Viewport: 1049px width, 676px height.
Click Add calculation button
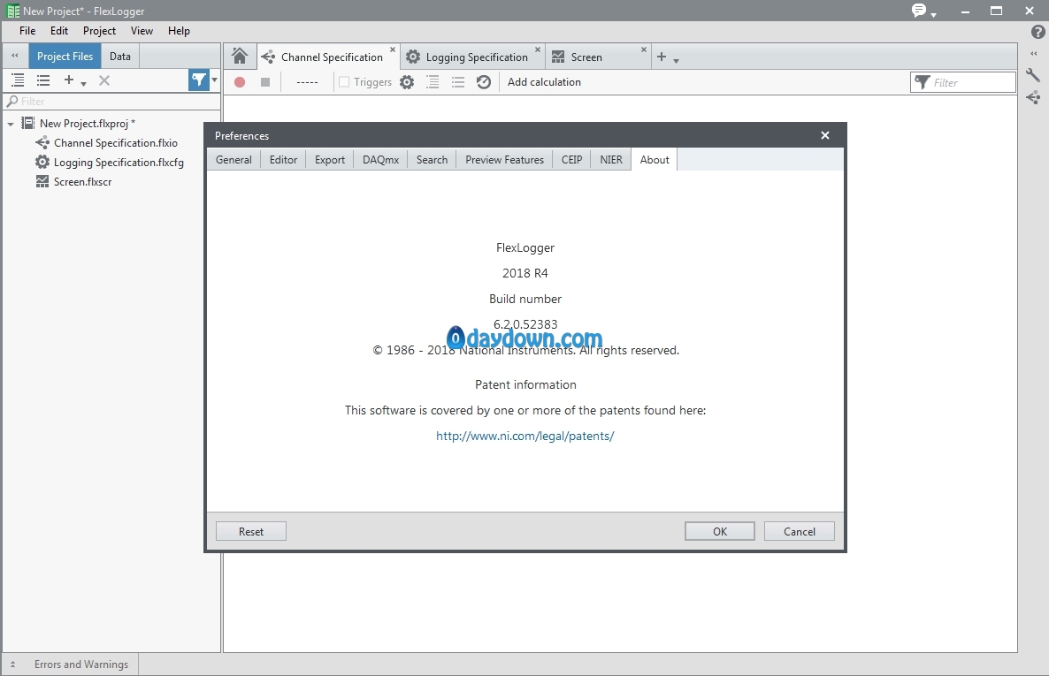[x=544, y=81]
